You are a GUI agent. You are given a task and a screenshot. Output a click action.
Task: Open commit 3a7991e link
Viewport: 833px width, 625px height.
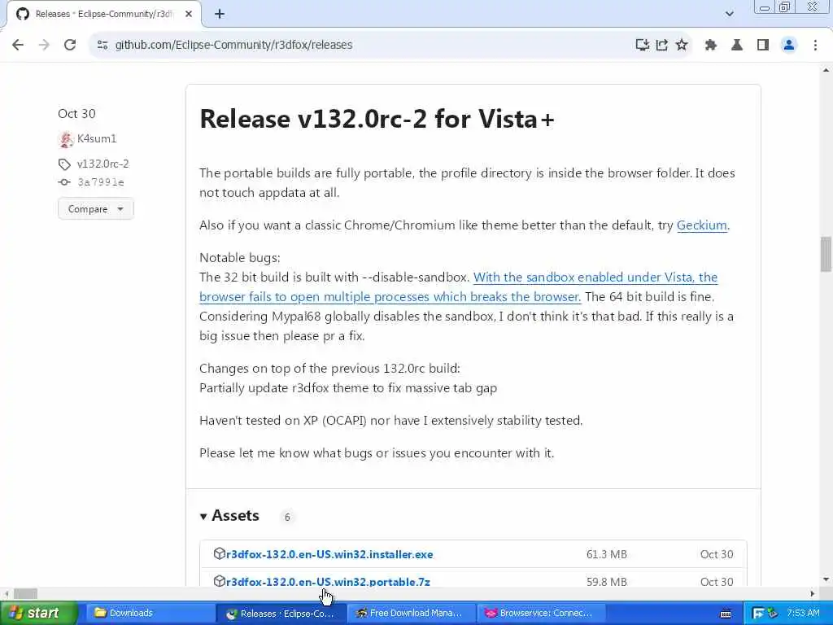point(101,182)
